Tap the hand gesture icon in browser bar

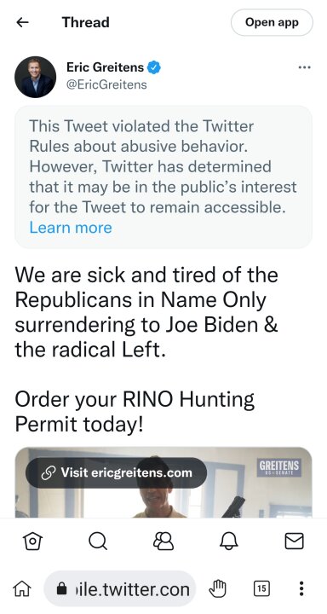point(217,588)
